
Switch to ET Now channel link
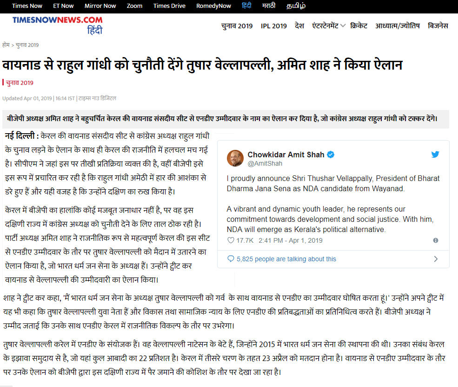63,6
